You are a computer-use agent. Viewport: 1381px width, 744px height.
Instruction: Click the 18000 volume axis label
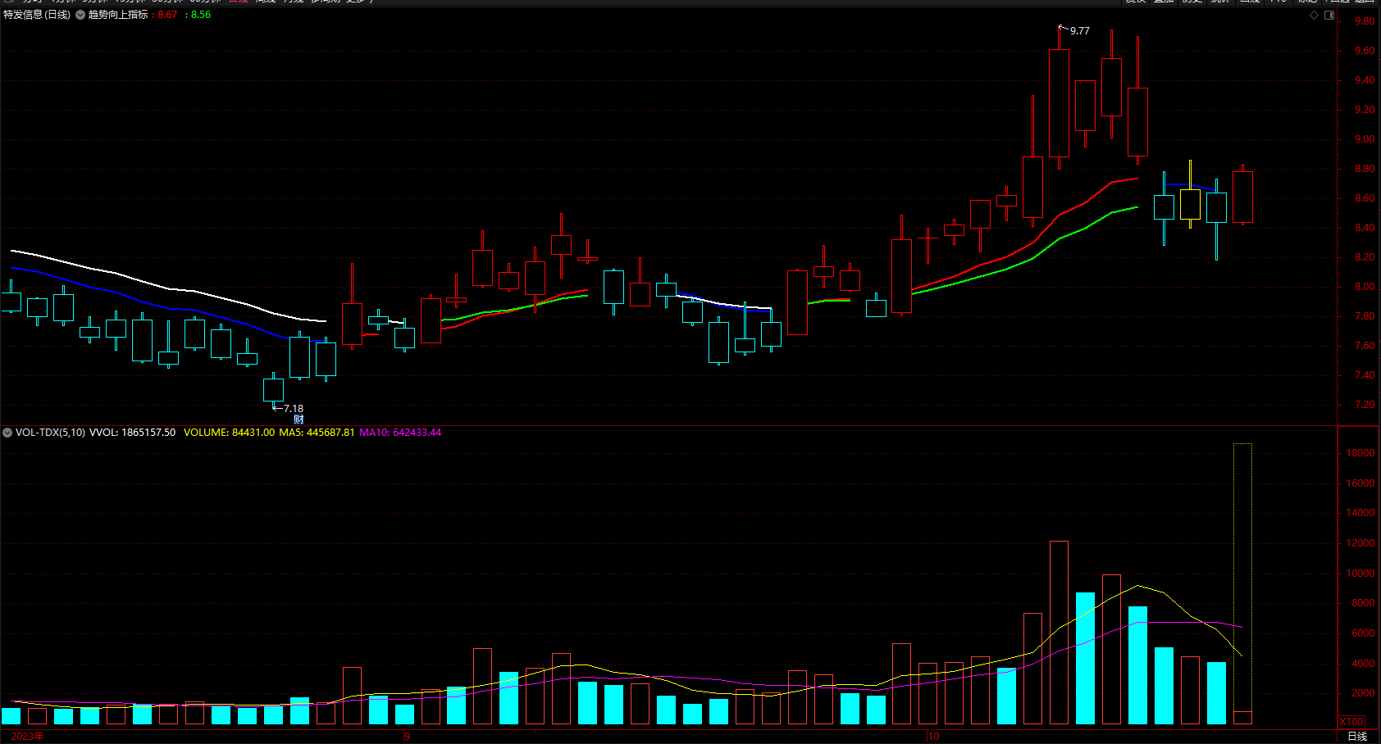(1360, 453)
